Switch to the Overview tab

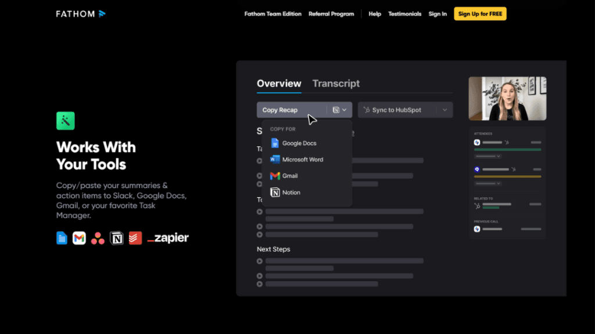tap(279, 83)
